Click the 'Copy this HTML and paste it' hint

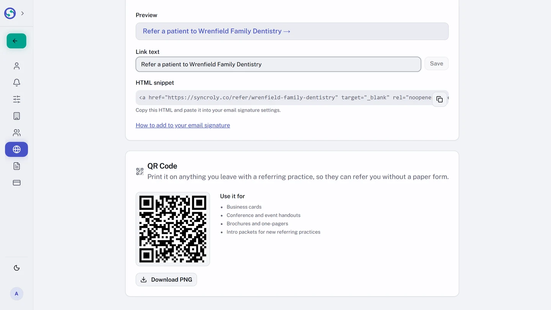click(x=208, y=110)
